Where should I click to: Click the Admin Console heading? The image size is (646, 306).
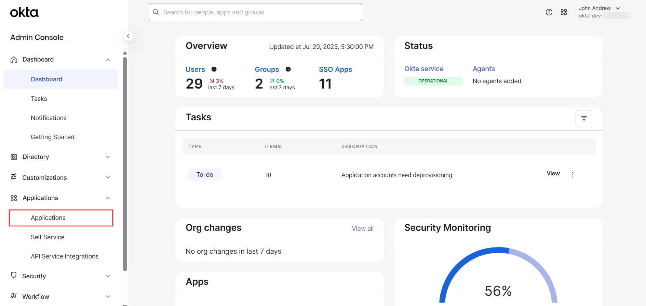pos(37,37)
